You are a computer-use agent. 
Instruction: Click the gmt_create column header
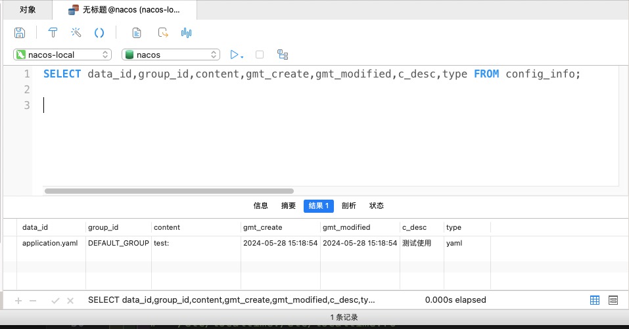[263, 227]
